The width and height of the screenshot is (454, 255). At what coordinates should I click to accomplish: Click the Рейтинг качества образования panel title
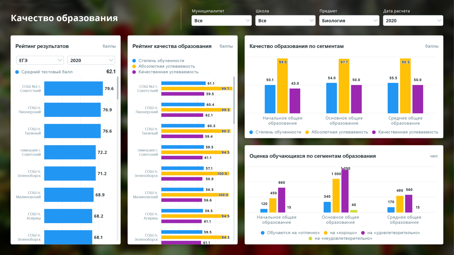tap(172, 46)
